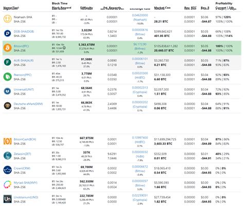Select Nicehash volume 28.21 BTC
The height and width of the screenshot is (206, 244).
coord(161,22)
